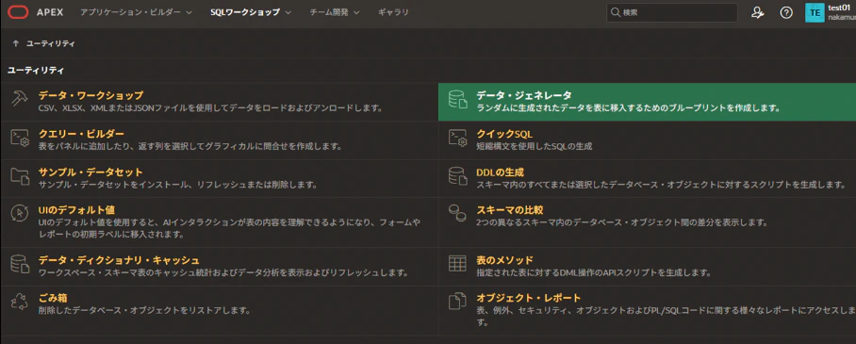Expand the SQLワークショップ dropdown menu

point(251,12)
